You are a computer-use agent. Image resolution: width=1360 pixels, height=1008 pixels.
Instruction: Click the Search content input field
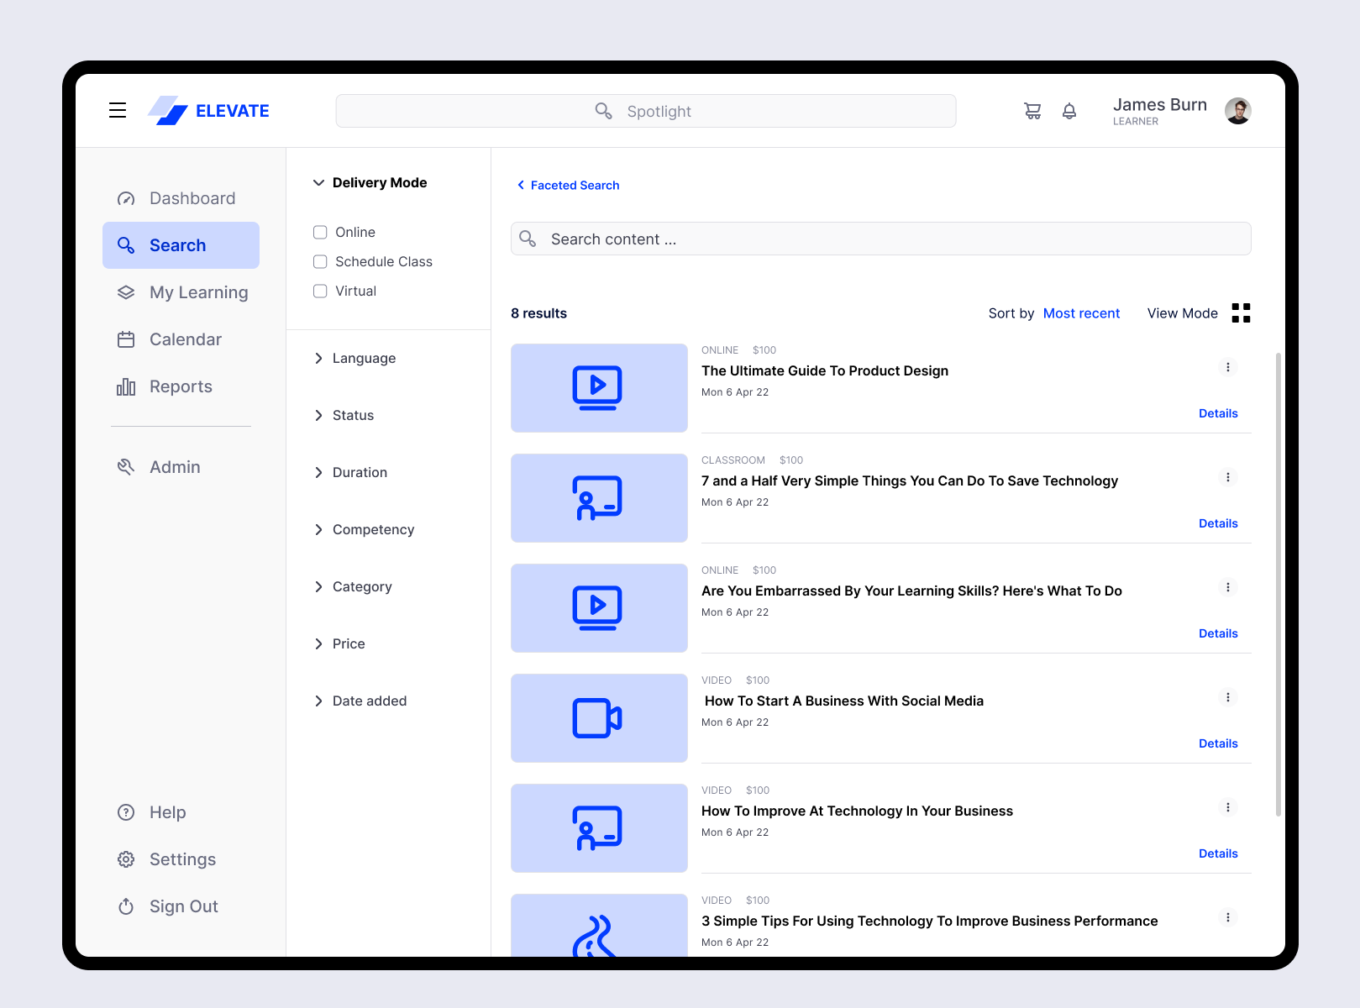click(880, 239)
